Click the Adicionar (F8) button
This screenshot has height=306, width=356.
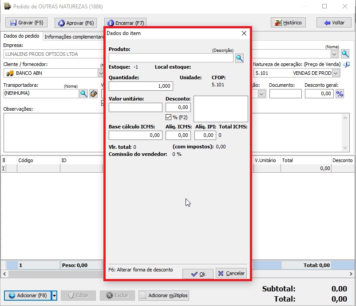(x=28, y=295)
